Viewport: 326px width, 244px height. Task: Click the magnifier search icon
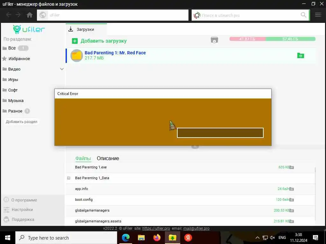click(303, 15)
